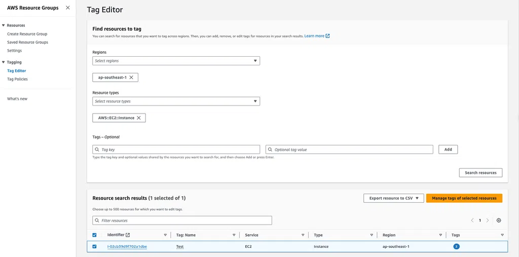Sort by the Service column arrow
This screenshot has height=257, width=519.
point(303,235)
